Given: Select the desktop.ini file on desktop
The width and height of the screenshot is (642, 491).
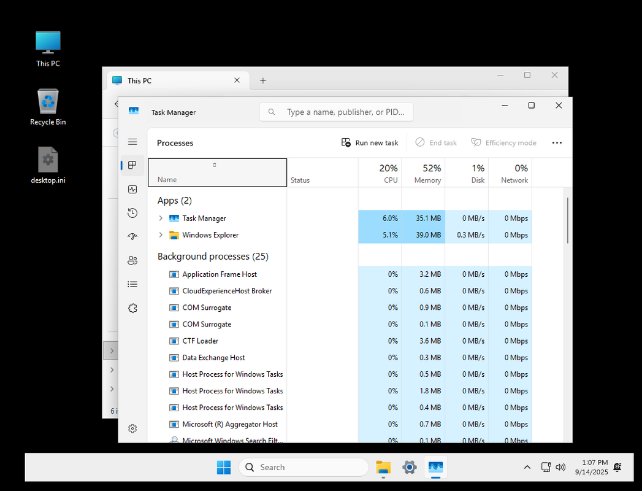Looking at the screenshot, I should pyautogui.click(x=48, y=166).
